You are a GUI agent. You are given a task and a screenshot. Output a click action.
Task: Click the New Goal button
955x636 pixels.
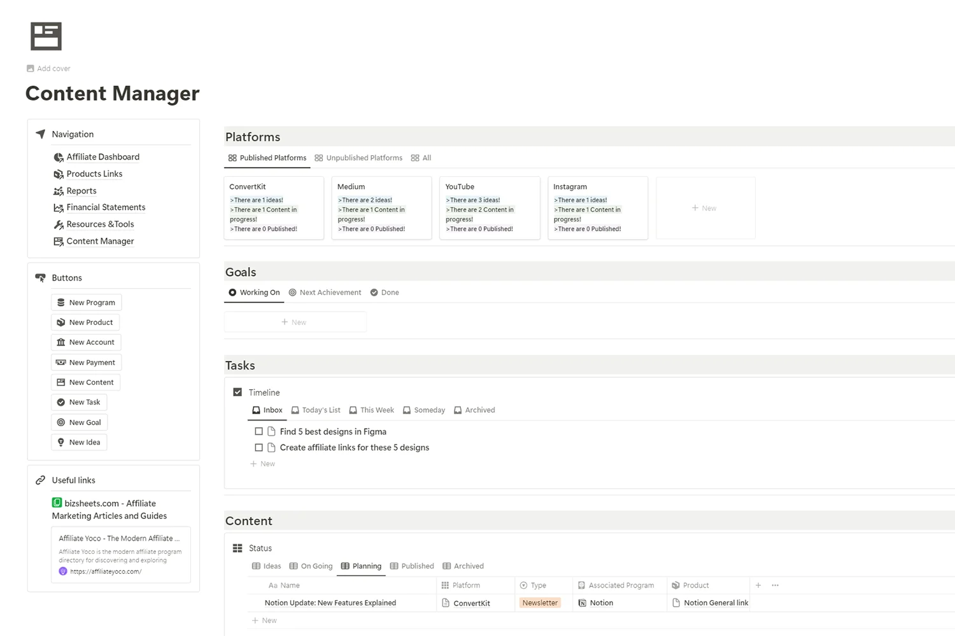point(79,422)
